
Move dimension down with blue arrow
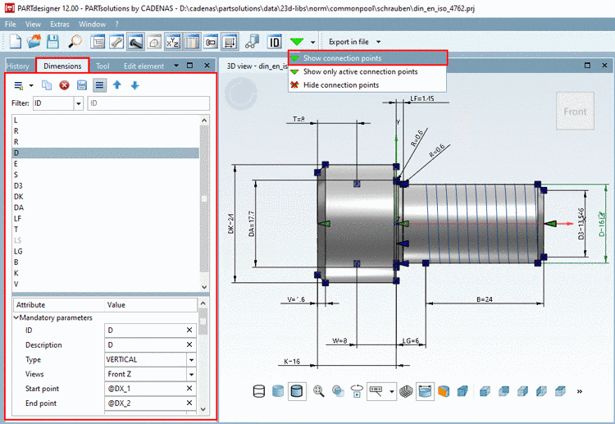click(x=134, y=85)
